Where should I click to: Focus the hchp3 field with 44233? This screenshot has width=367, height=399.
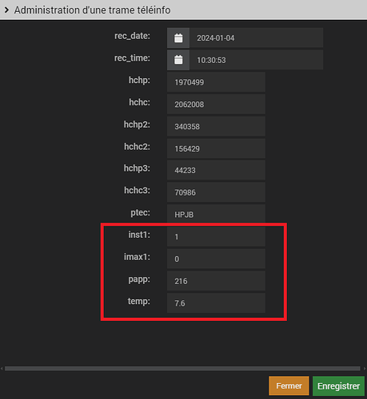click(216, 170)
